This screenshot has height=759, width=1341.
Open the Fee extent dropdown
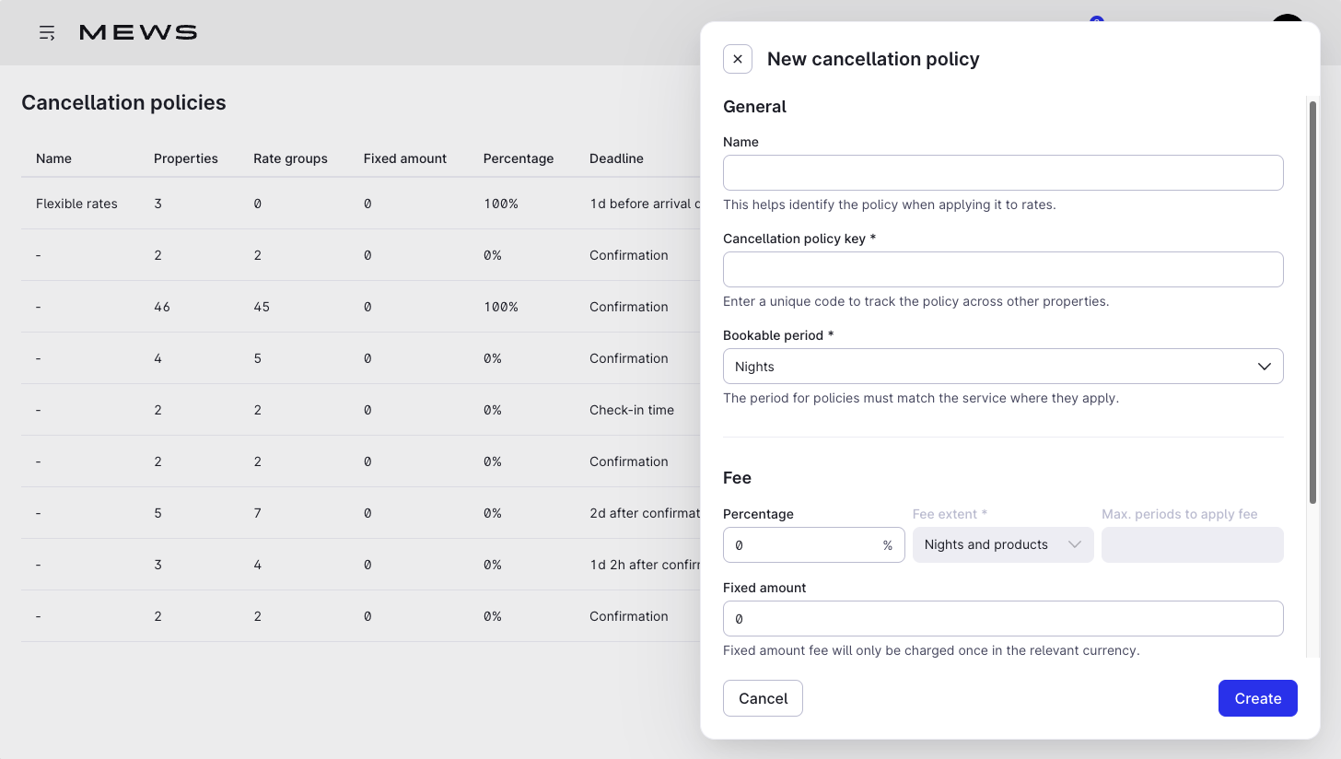click(x=1003, y=545)
